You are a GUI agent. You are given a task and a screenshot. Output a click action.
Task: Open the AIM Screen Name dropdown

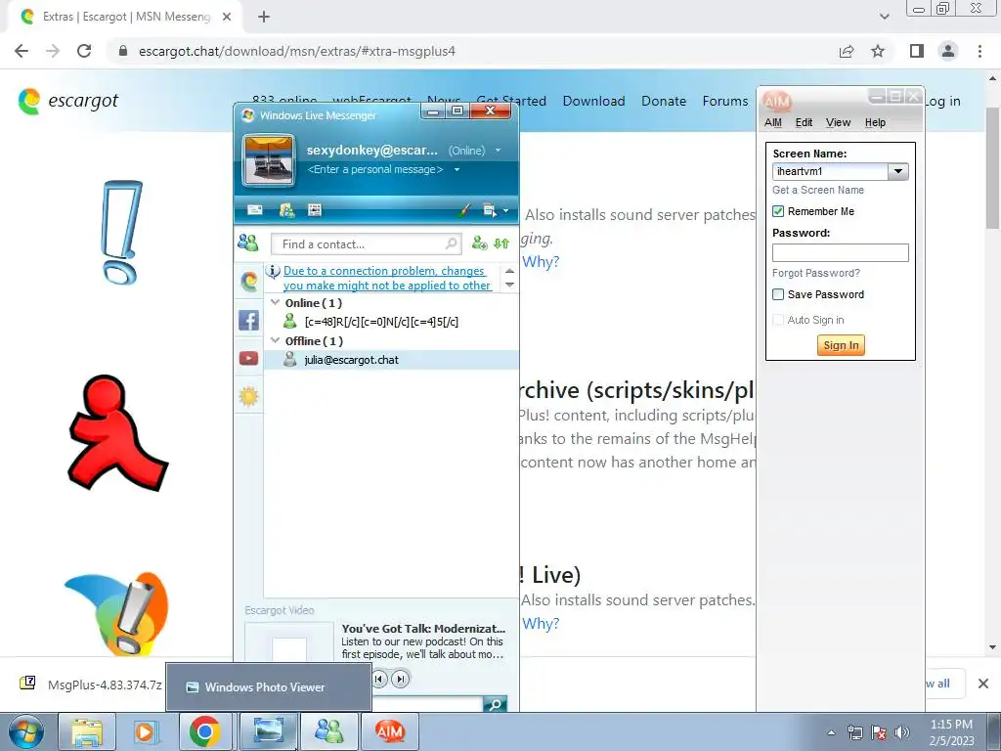(898, 171)
